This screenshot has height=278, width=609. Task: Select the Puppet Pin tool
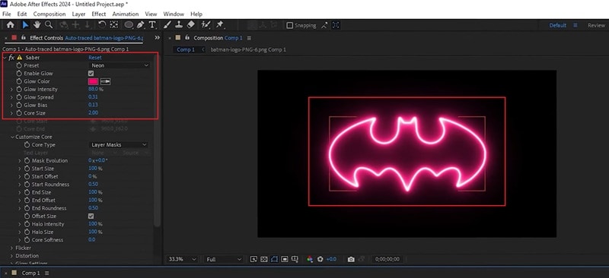coord(220,25)
